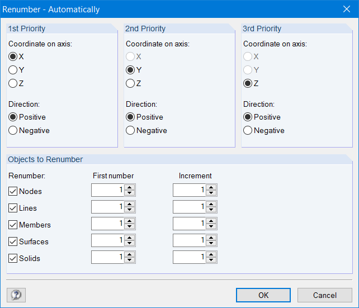Toggle the Members renumber checkbox
The image size is (359, 308).
point(13,225)
